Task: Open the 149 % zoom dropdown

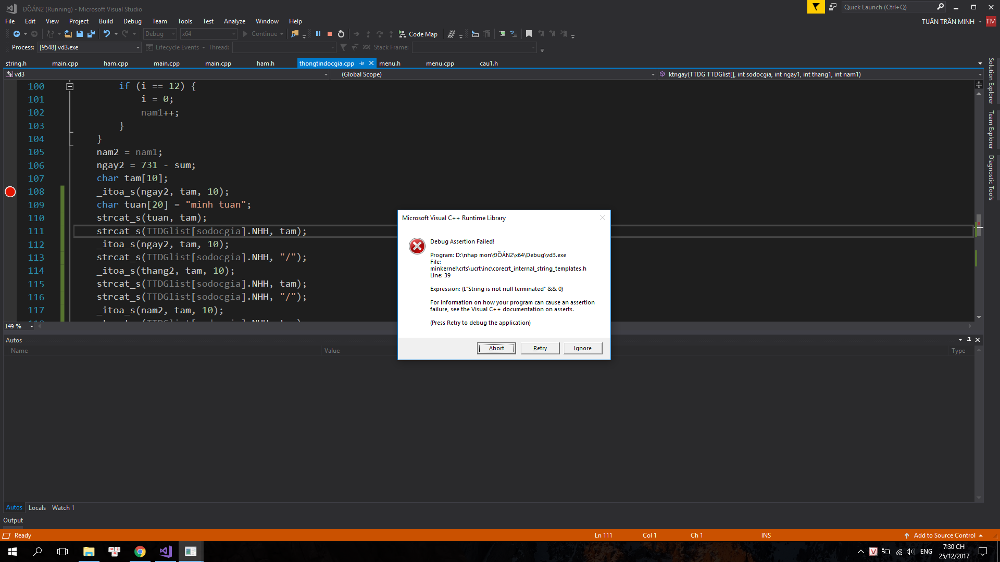Action: pyautogui.click(x=31, y=326)
